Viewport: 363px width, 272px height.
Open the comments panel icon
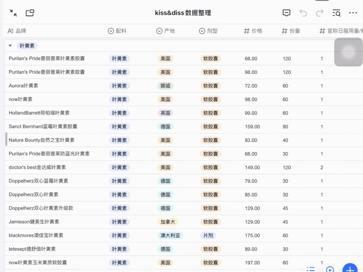coord(286,13)
